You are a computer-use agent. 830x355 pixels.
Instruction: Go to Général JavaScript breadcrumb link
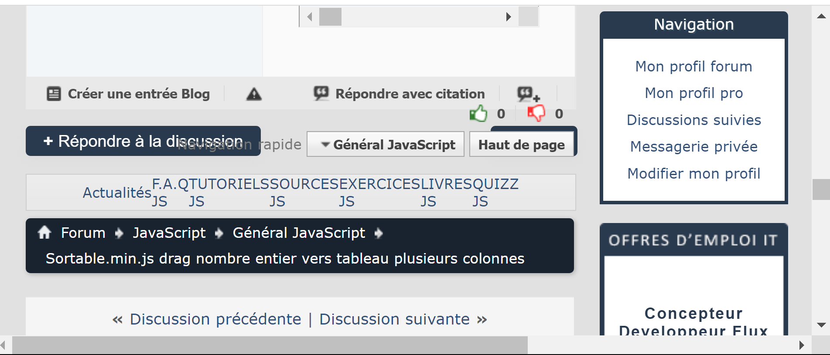(x=299, y=233)
